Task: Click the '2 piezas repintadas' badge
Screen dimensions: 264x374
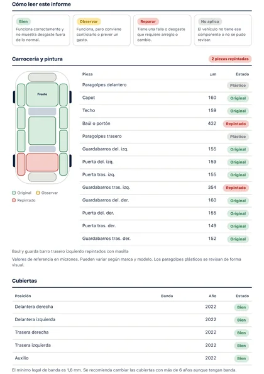Action: [x=230, y=59]
